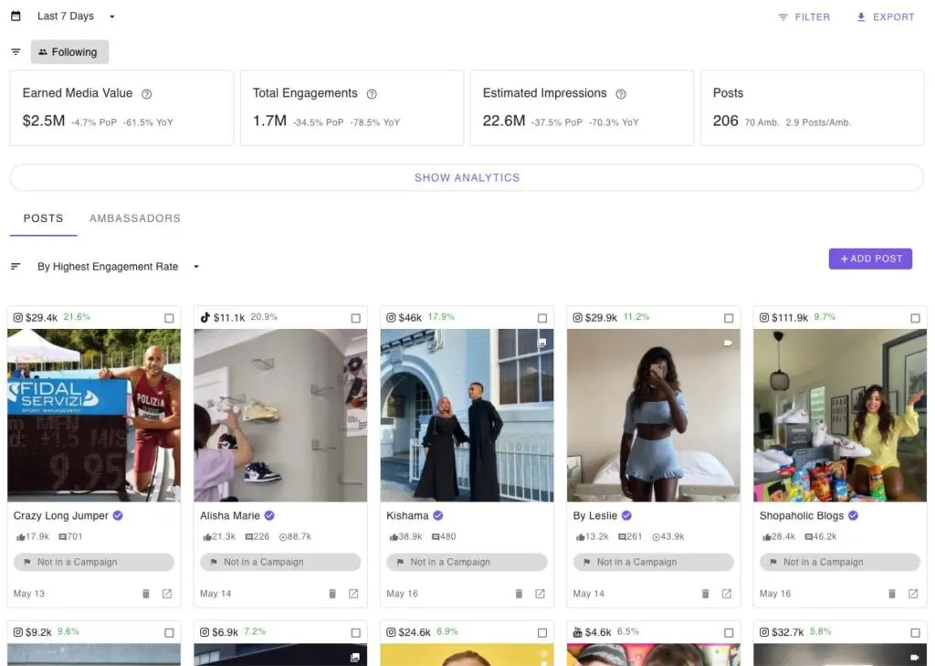
Task: Click the Add Post button
Action: click(870, 259)
